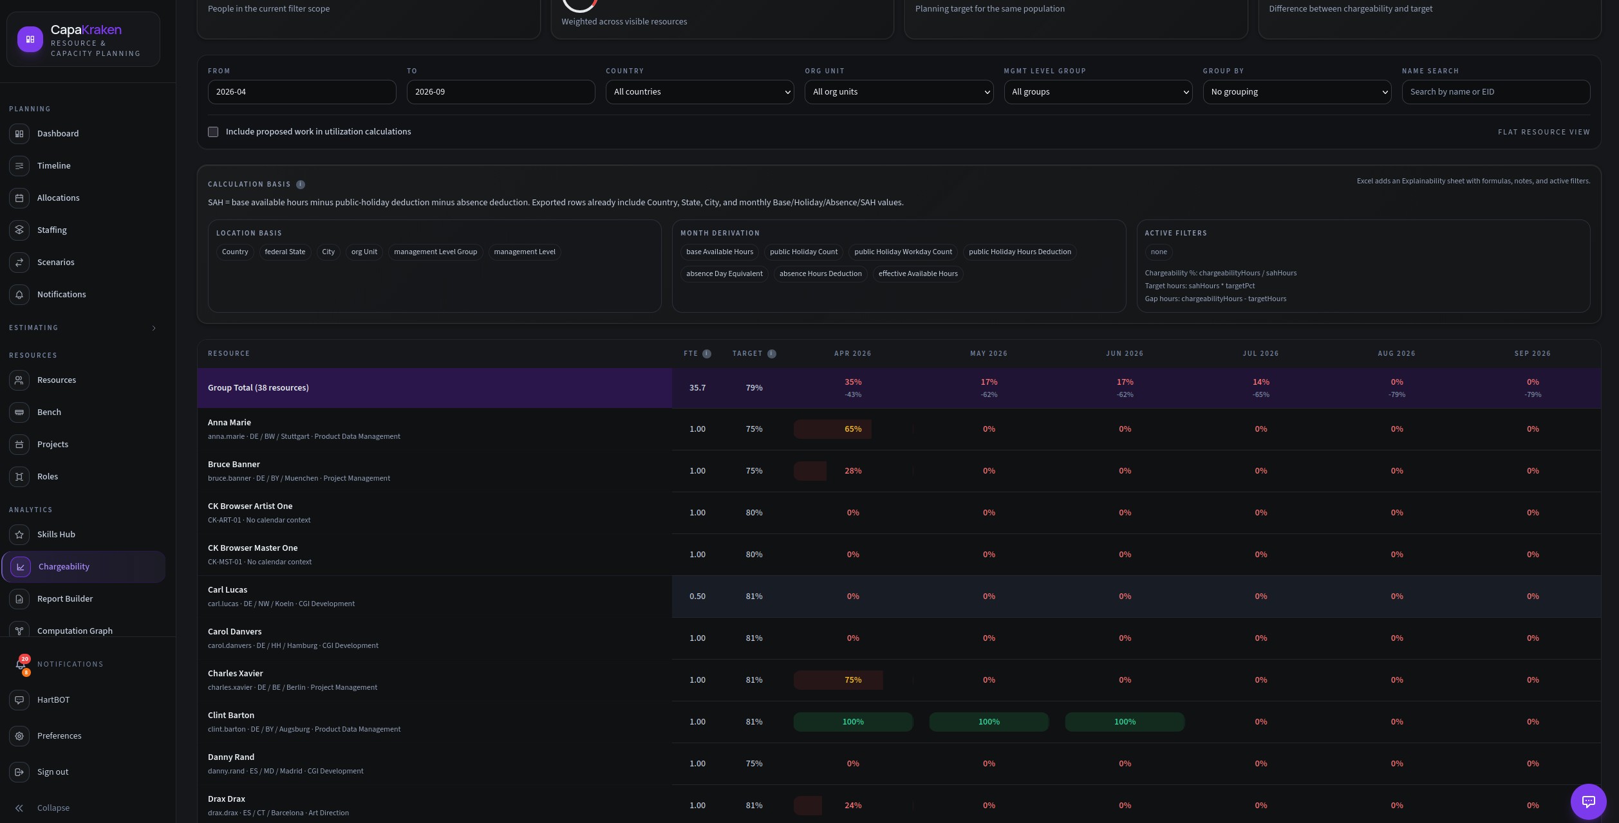Open the Mgmt Level Group dropdown

pos(1098,92)
